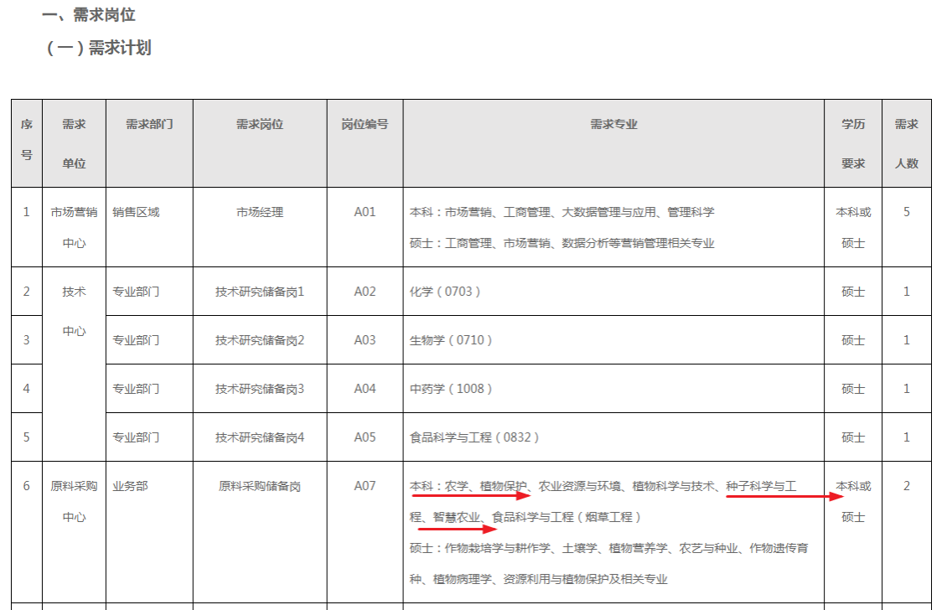This screenshot has height=610, width=947.
Task: Select the 技术研究储备岗1 cell
Action: pyautogui.click(x=260, y=292)
